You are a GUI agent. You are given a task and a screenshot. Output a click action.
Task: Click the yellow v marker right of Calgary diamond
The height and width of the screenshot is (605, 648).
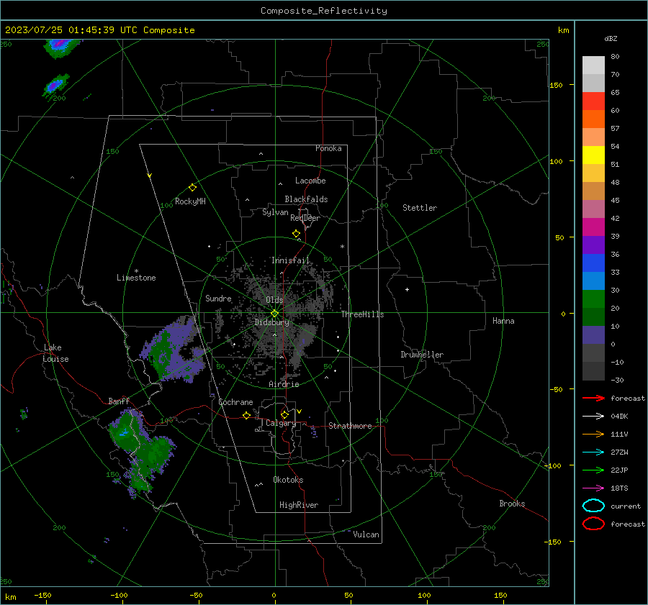point(300,411)
